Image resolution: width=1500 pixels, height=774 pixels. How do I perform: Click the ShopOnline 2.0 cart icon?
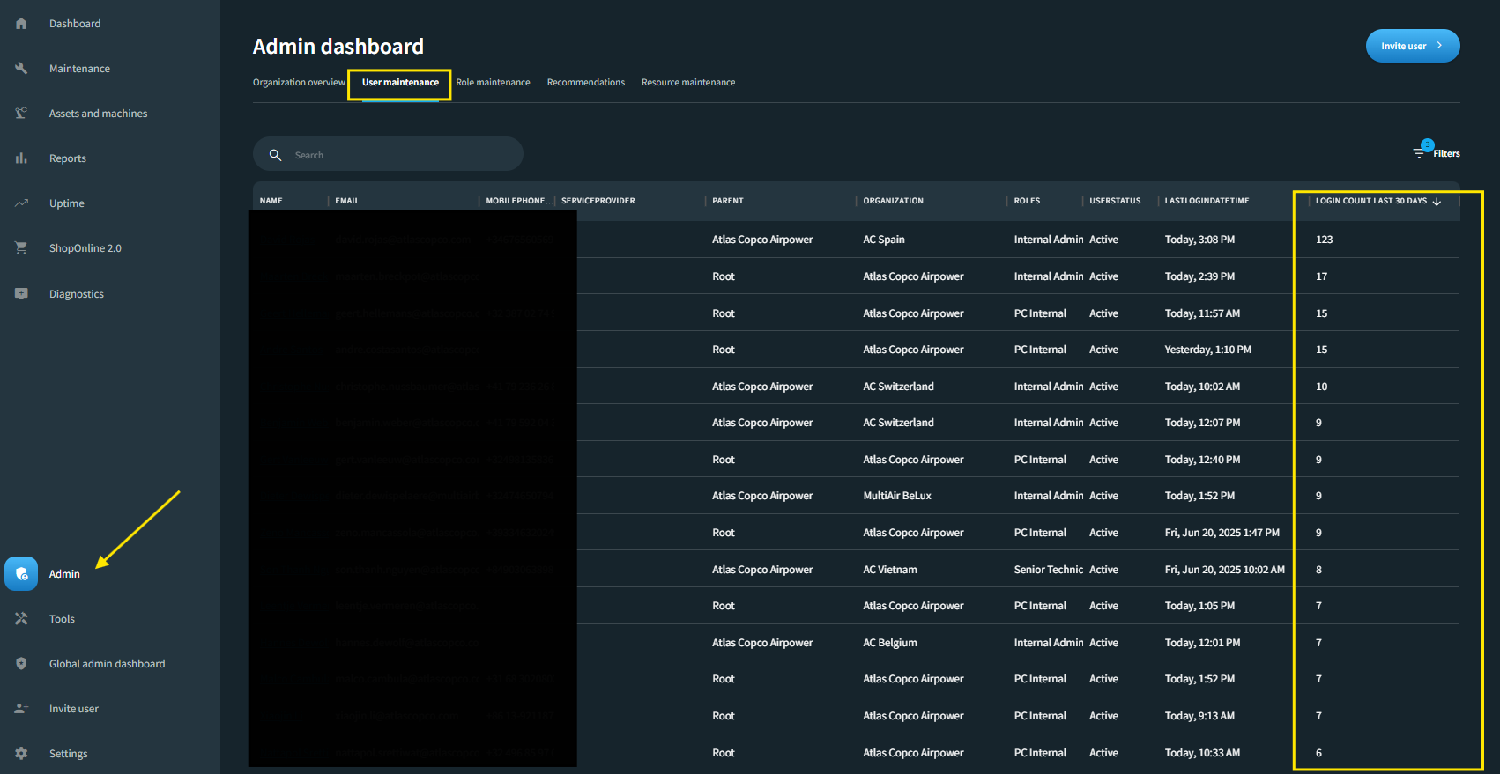(21, 248)
